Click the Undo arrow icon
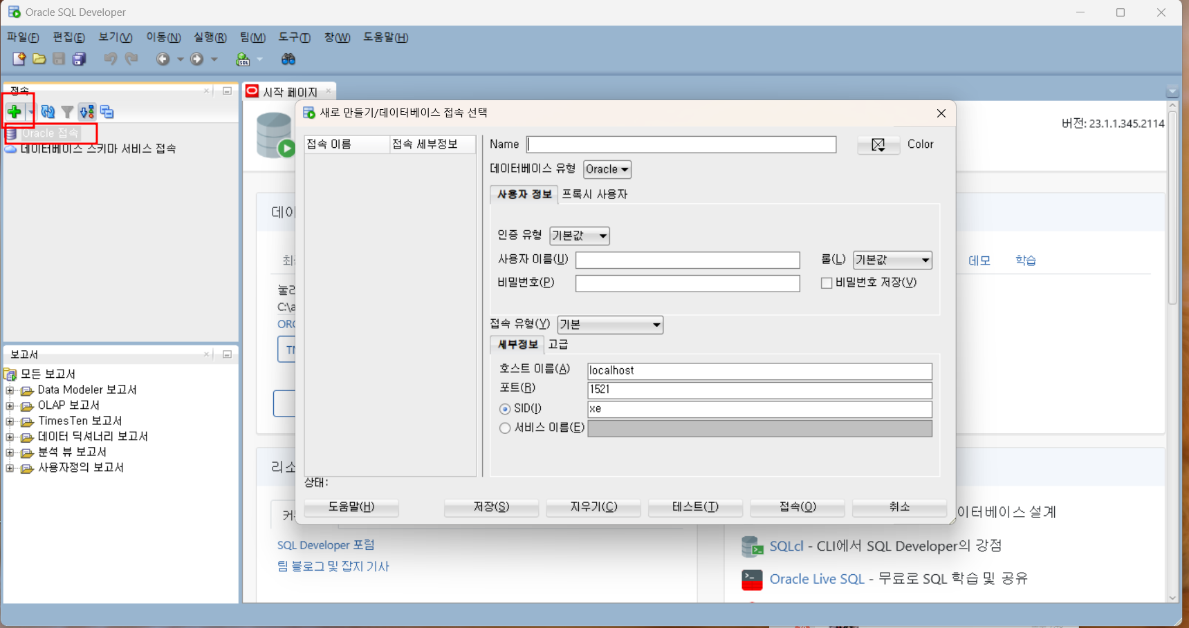The width and height of the screenshot is (1189, 628). pyautogui.click(x=110, y=59)
